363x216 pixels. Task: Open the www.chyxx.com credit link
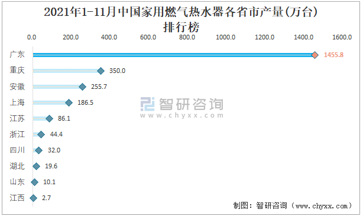[322, 205]
